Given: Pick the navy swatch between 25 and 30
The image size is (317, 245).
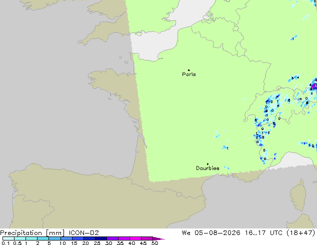Looking at the screenshot, I should (100, 238).
